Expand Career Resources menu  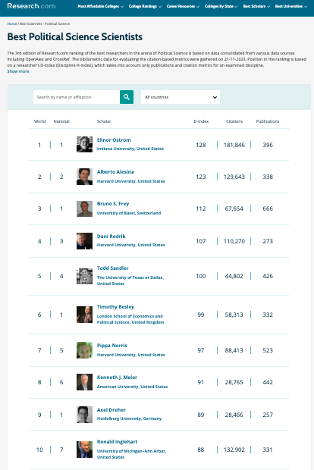[x=183, y=6]
